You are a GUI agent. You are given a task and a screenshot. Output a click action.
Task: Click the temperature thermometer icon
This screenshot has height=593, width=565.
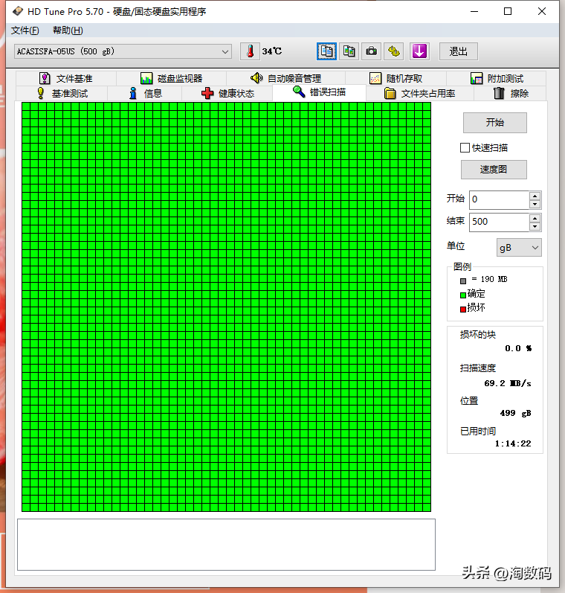250,51
